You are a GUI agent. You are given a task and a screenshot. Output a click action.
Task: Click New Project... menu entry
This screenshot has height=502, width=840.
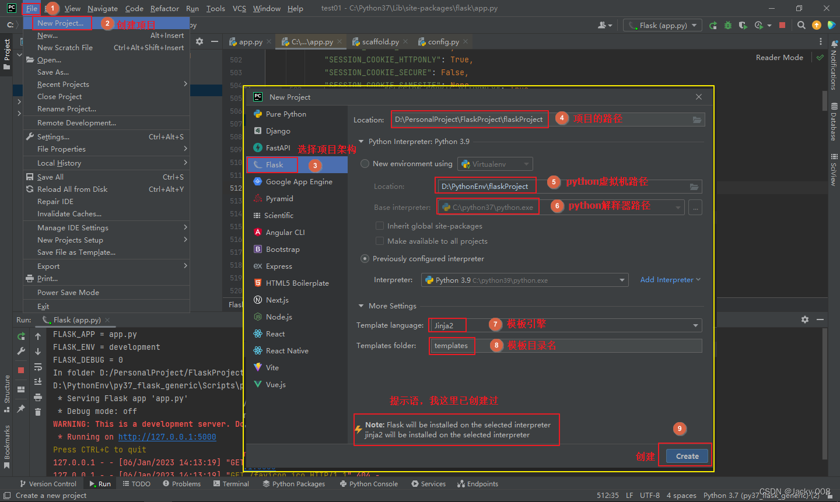106,23
